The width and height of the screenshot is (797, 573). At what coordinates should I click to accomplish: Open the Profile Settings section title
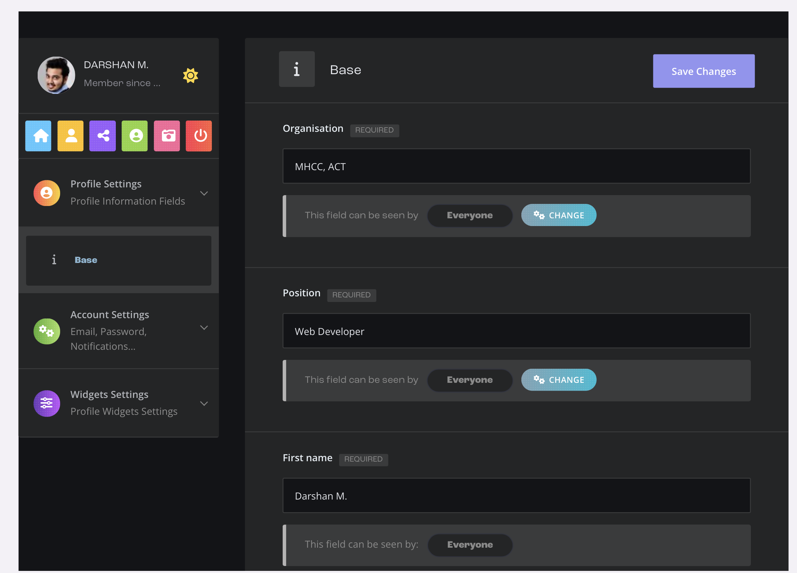106,184
